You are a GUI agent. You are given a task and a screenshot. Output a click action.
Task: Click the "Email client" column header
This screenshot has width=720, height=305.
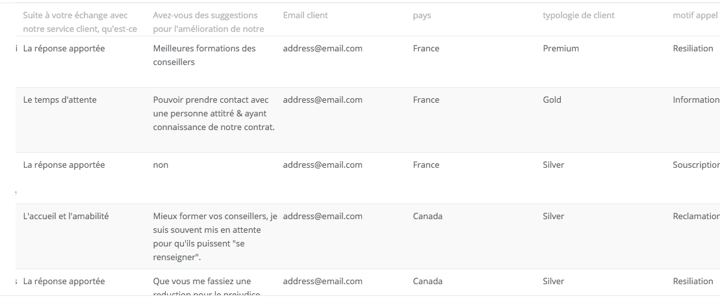(x=305, y=16)
